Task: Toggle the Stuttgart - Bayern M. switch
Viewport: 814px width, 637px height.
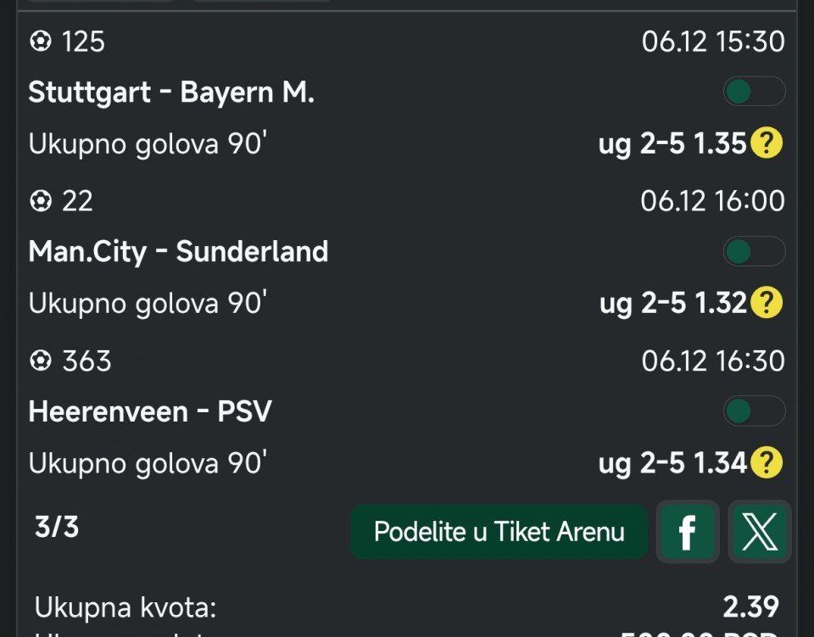Action: [x=754, y=92]
